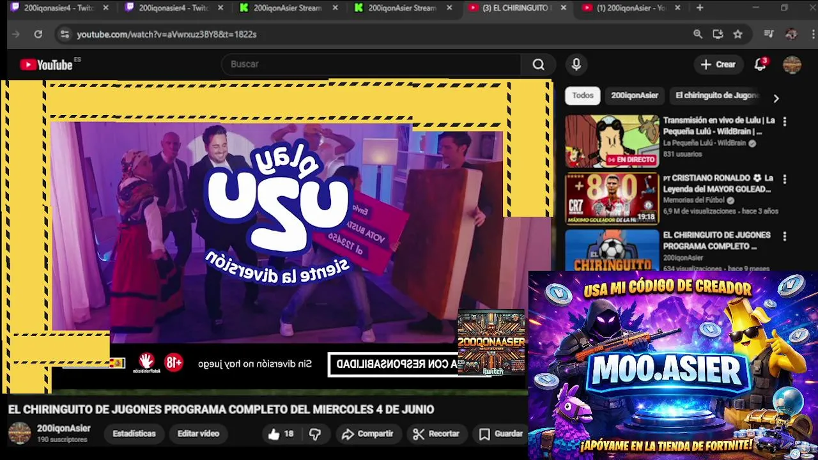Viewport: 818px width, 460px height.
Task: Reload the page with browser refresh icon
Action: tap(38, 34)
